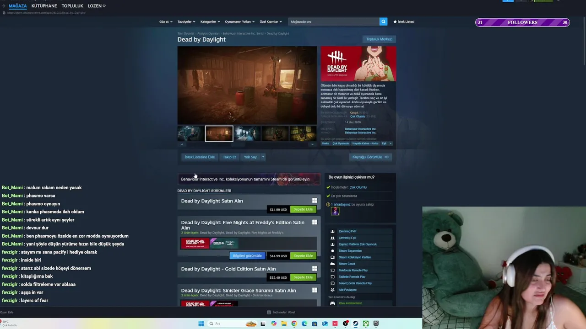Viewport: 586px width, 329px height.
Task: Open the Xbox app from the taskbar
Action: (366, 324)
